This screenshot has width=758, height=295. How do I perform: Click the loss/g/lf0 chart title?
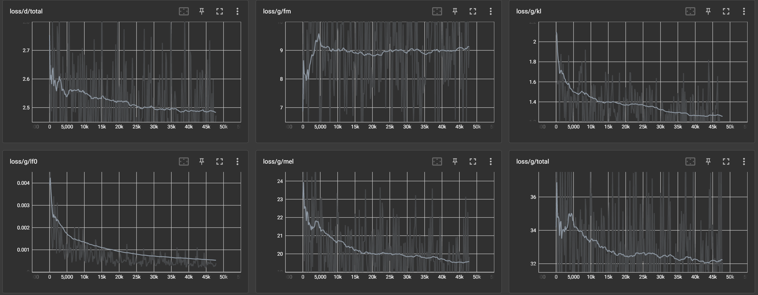24,162
